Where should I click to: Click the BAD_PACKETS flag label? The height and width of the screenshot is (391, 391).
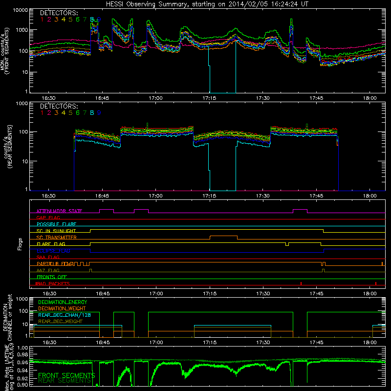coord(53,283)
